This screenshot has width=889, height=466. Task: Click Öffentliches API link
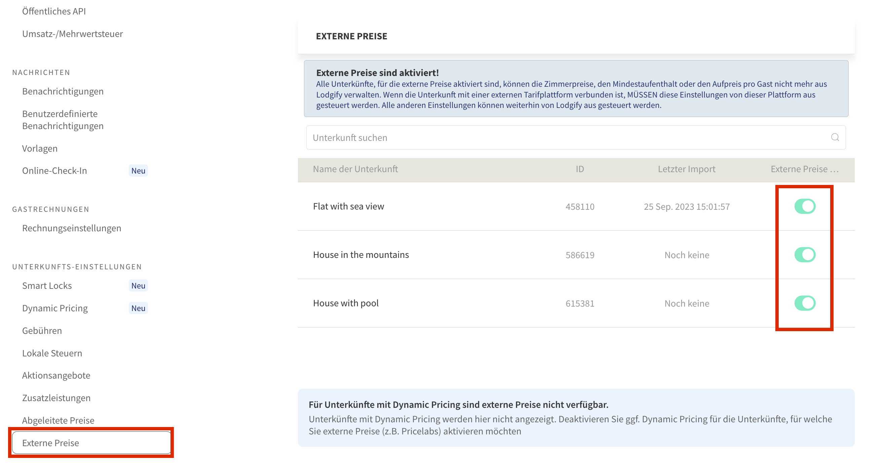click(54, 11)
